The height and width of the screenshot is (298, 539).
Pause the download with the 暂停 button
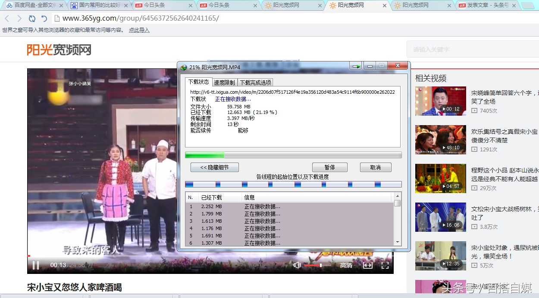tap(329, 167)
